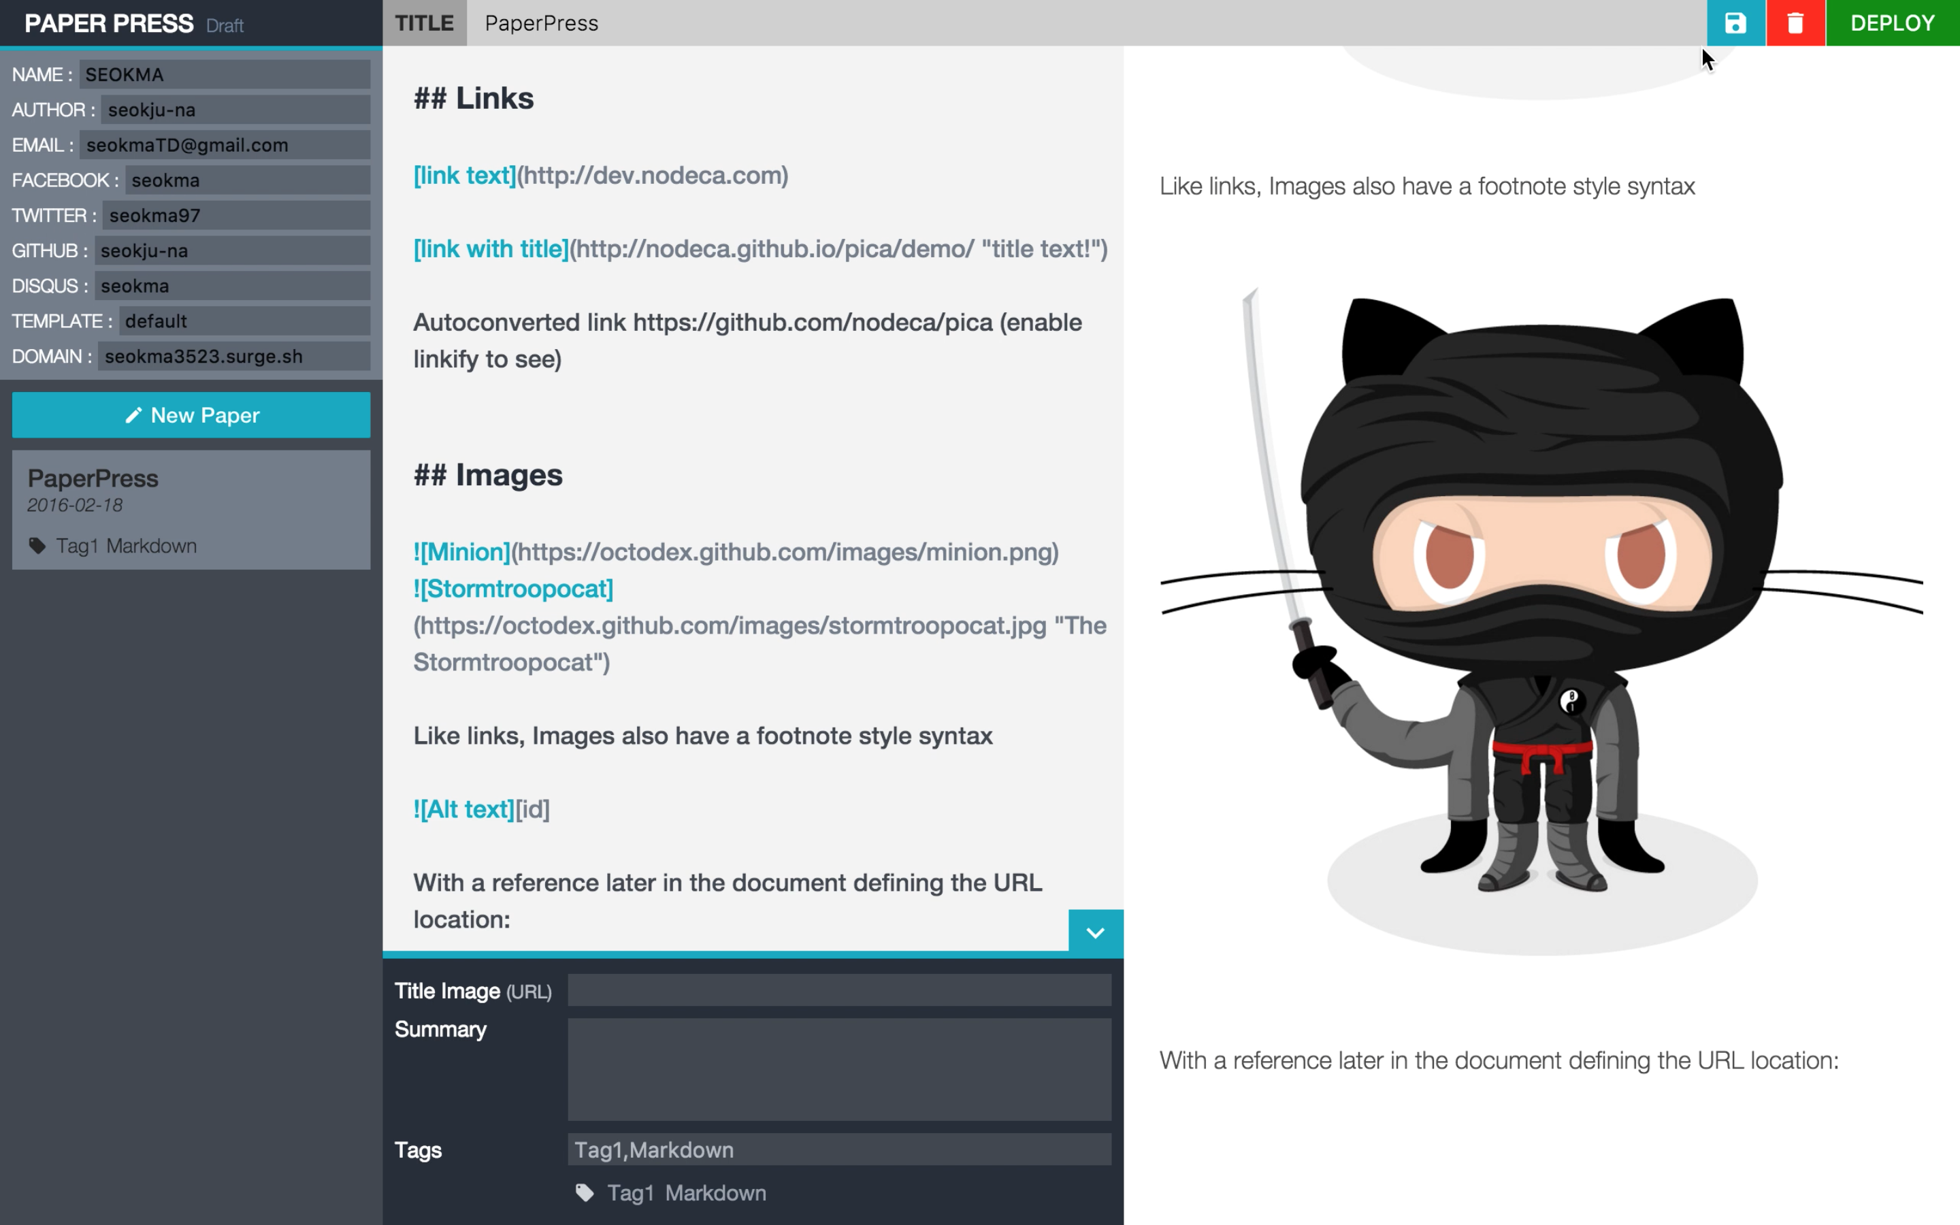Place cursor on the ## Images heading

(x=487, y=475)
